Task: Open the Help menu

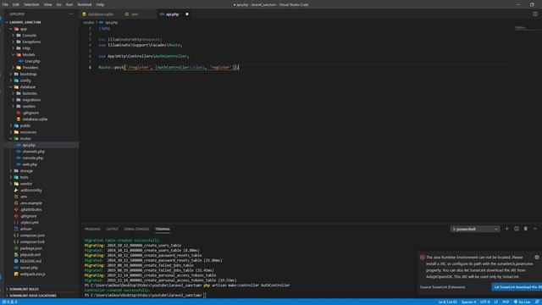Action: (100, 4)
